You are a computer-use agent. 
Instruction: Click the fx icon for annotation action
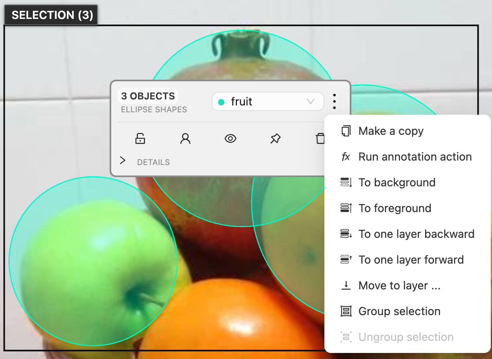pos(346,157)
